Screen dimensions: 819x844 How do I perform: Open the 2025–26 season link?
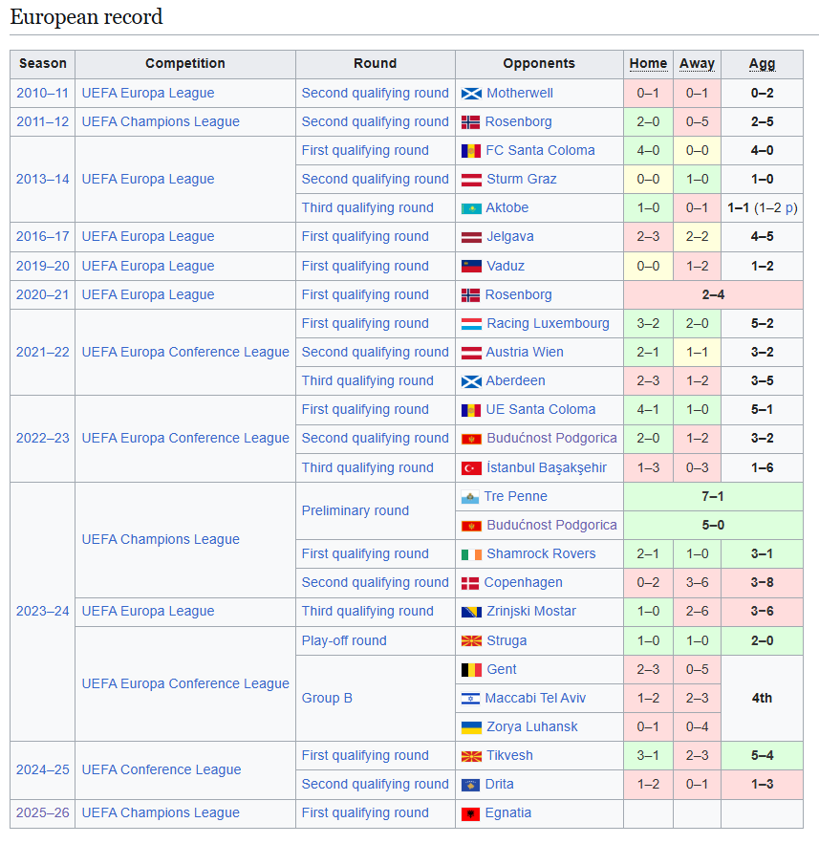[x=42, y=812]
